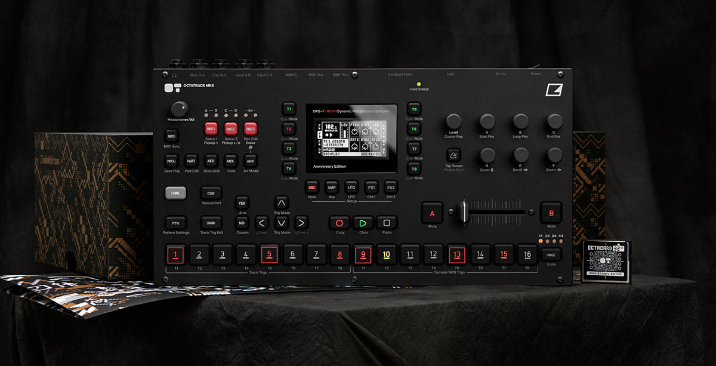Viewport: 716px width, 366px height.
Task: Select the LFO parameter page
Action: (351, 187)
